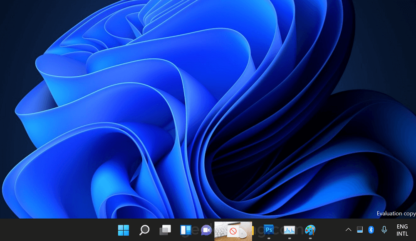Open the Bluetooth tray icon
Image resolution: width=416 pixels, height=241 pixels.
[x=371, y=230]
